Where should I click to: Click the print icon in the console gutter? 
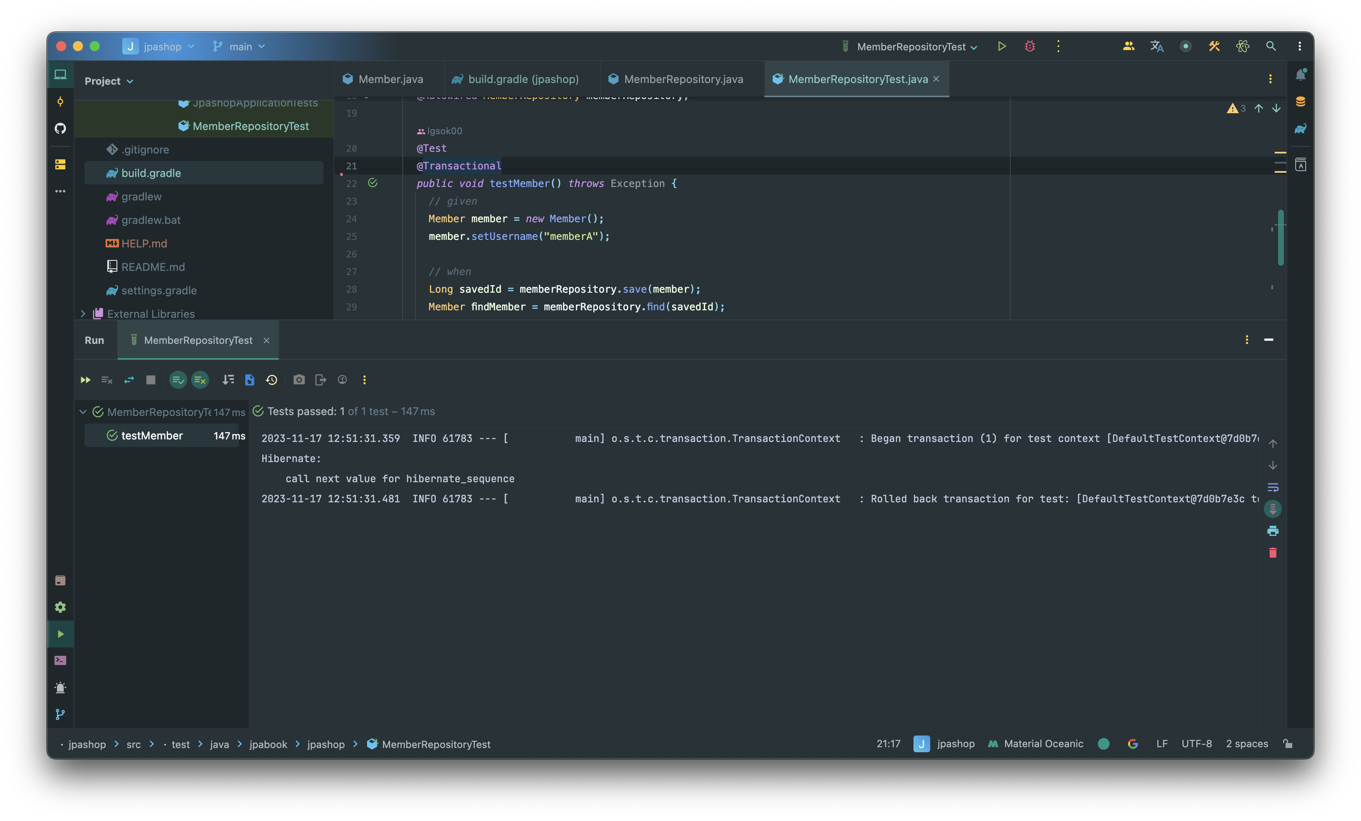pyautogui.click(x=1273, y=531)
